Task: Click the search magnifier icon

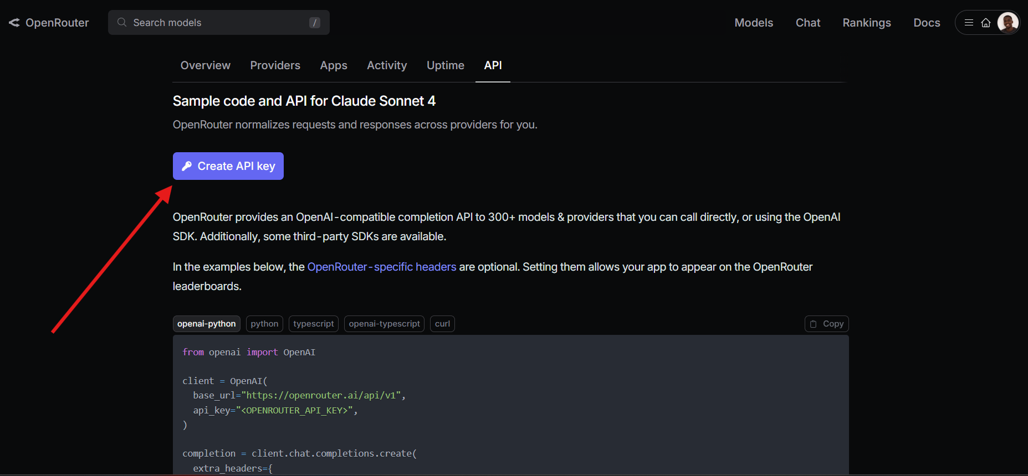Action: pos(122,23)
